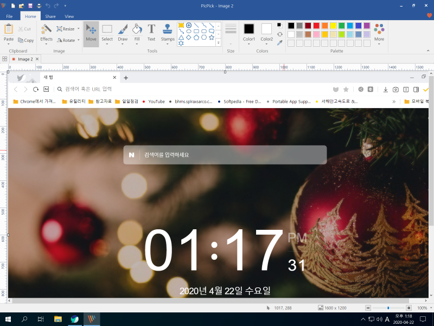
Task: Expand the More palette dropdown
Action: pos(379,44)
